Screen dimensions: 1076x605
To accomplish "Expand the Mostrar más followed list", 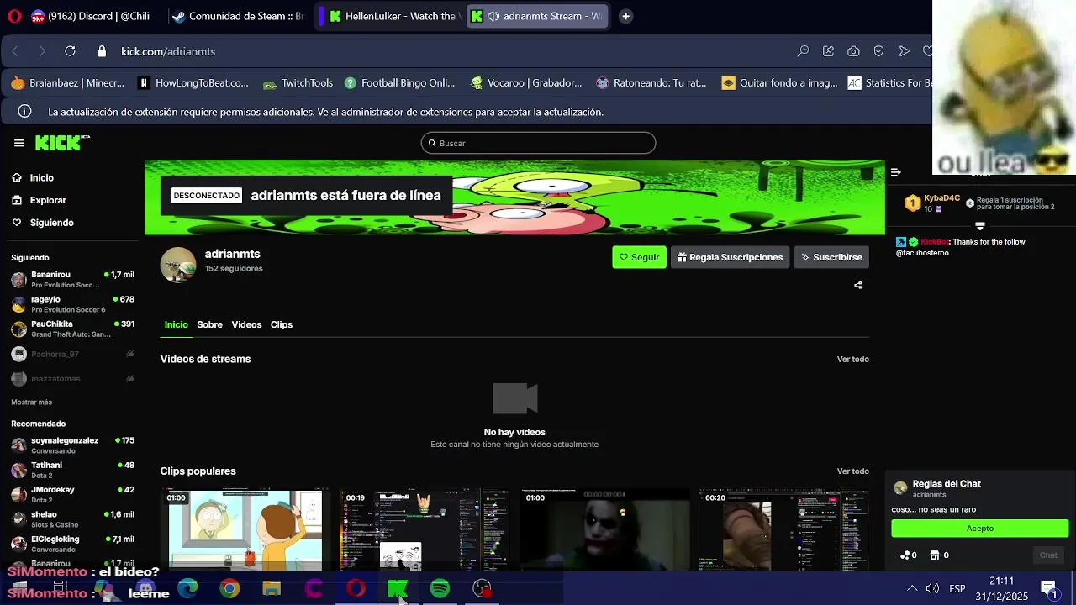I will click(31, 402).
